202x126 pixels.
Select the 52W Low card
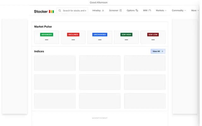153,37
